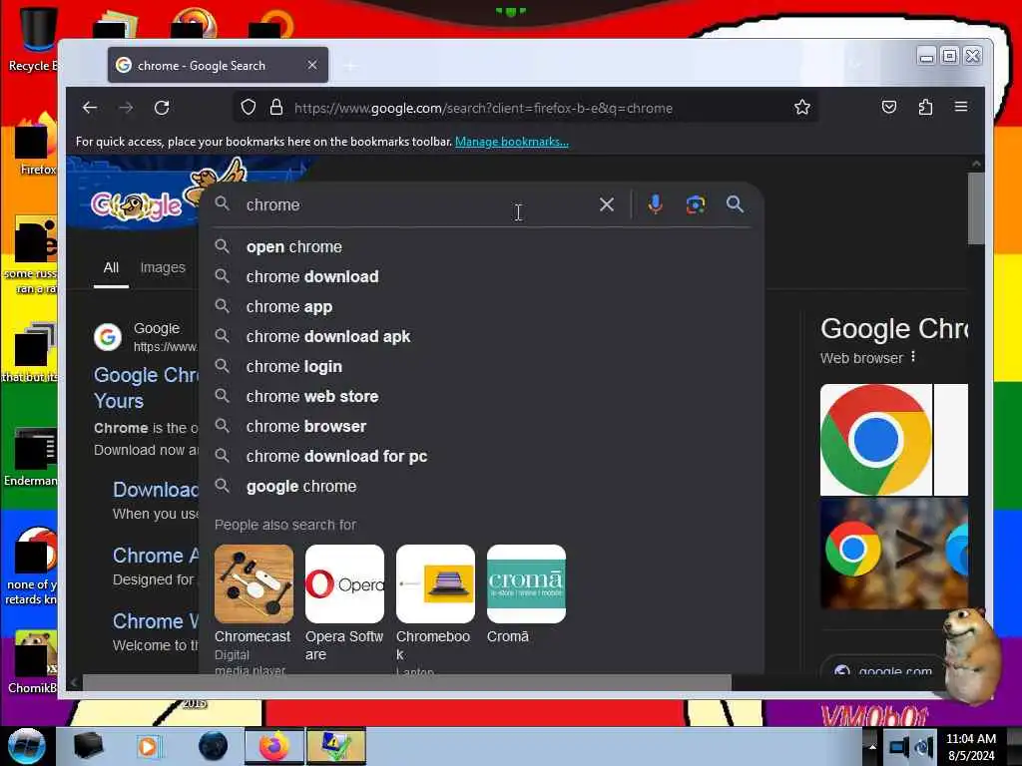Choose suggestion 'chrome download'
1022x766 pixels.
pyautogui.click(x=481, y=277)
